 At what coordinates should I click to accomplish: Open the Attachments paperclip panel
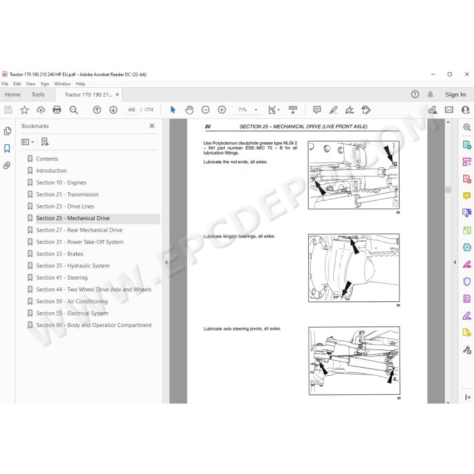coord(7,165)
